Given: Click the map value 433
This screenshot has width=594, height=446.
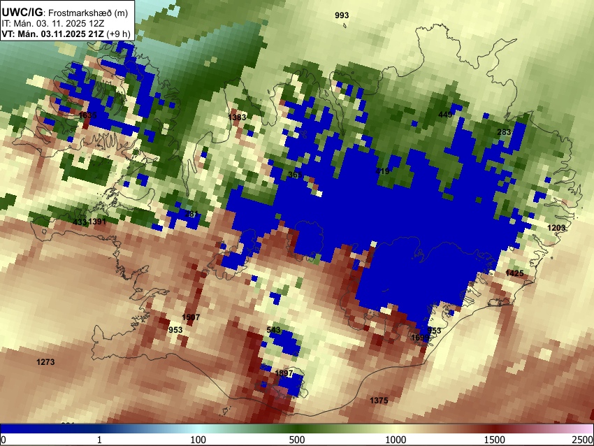Looking at the screenshot, I should [x=80, y=222].
